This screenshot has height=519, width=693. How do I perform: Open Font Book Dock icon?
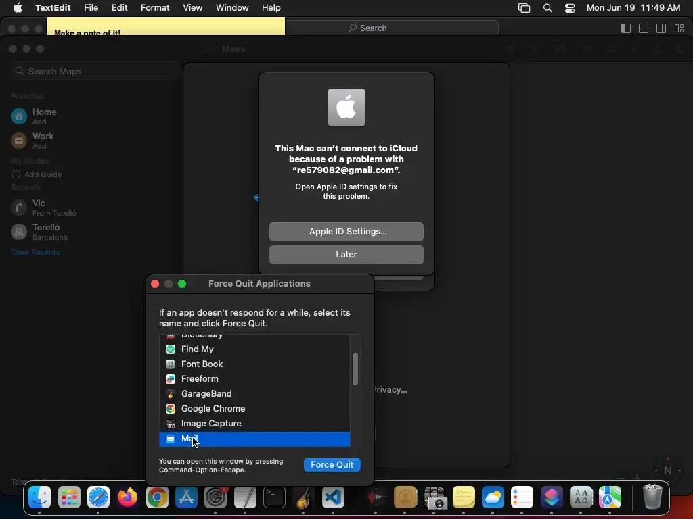(581, 497)
